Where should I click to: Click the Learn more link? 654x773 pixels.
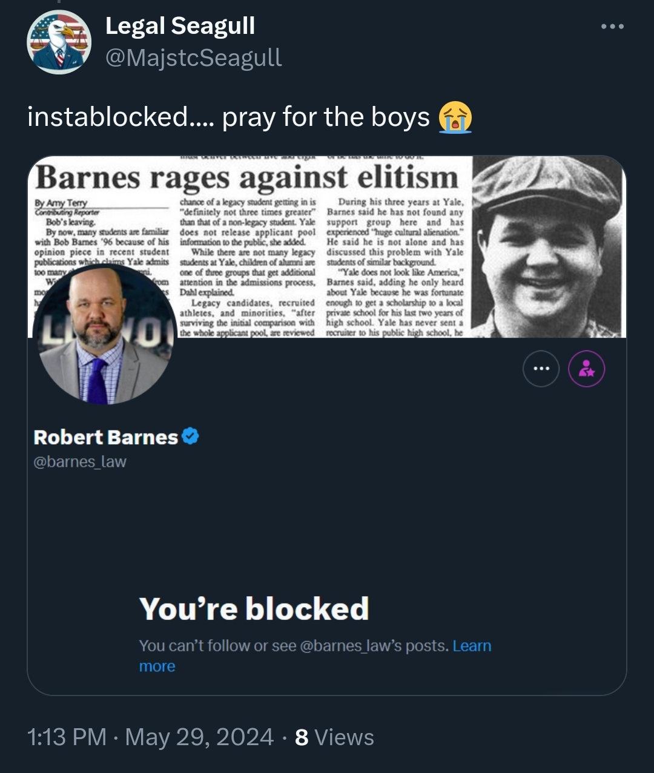click(x=315, y=656)
